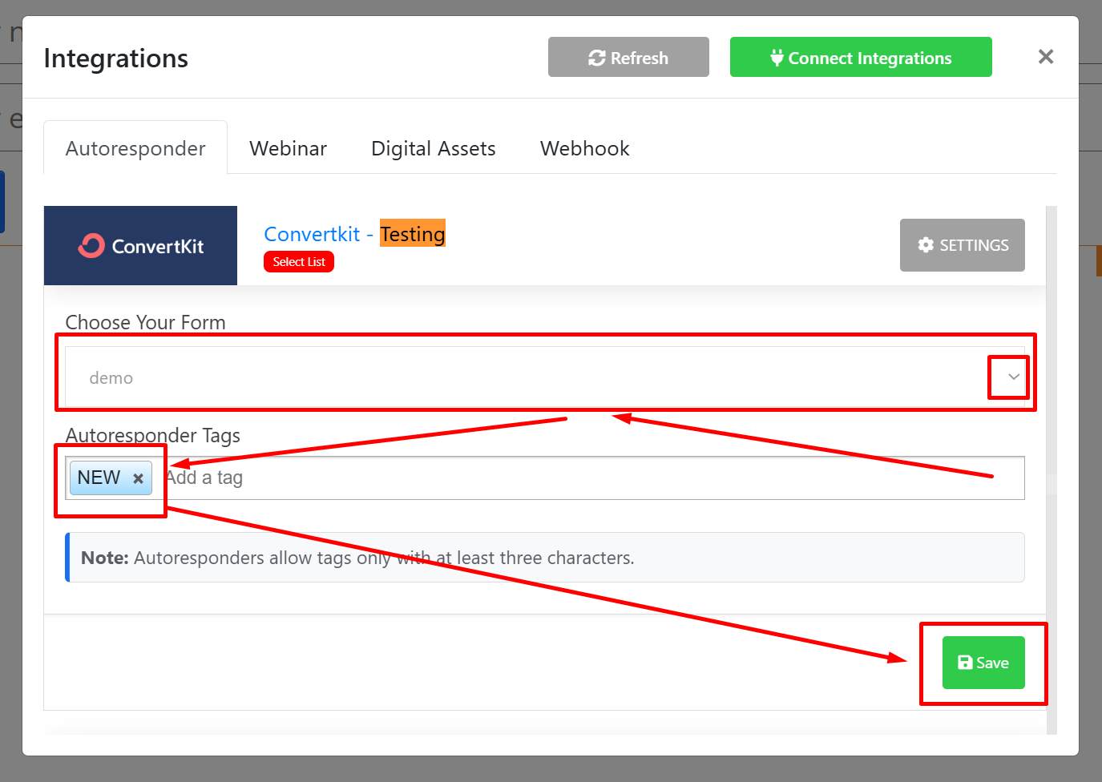Screen dimensions: 1102x782
Task: Click the Autoresponder Tags label
Action: (153, 435)
